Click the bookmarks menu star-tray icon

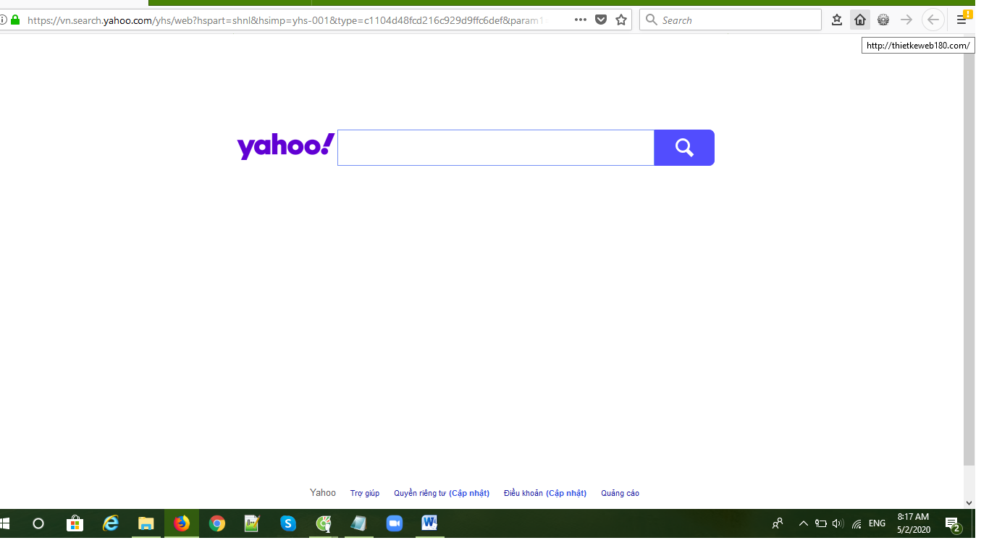pos(836,20)
